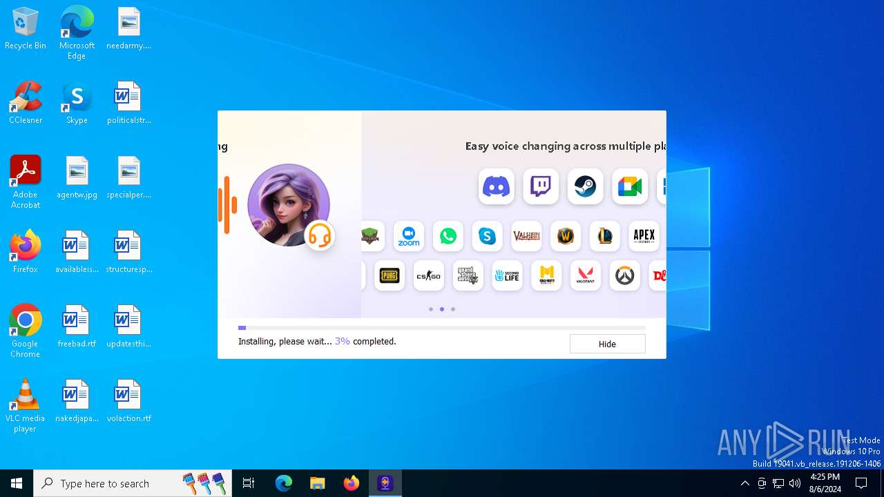Click the CS:GO tile
This screenshot has height=497, width=884.
coord(428,276)
